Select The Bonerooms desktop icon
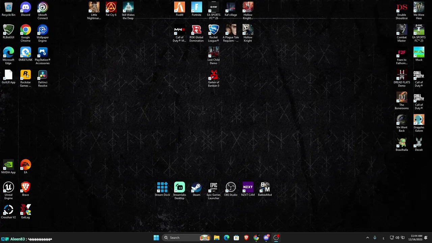The width and height of the screenshot is (432, 243). pos(402,101)
